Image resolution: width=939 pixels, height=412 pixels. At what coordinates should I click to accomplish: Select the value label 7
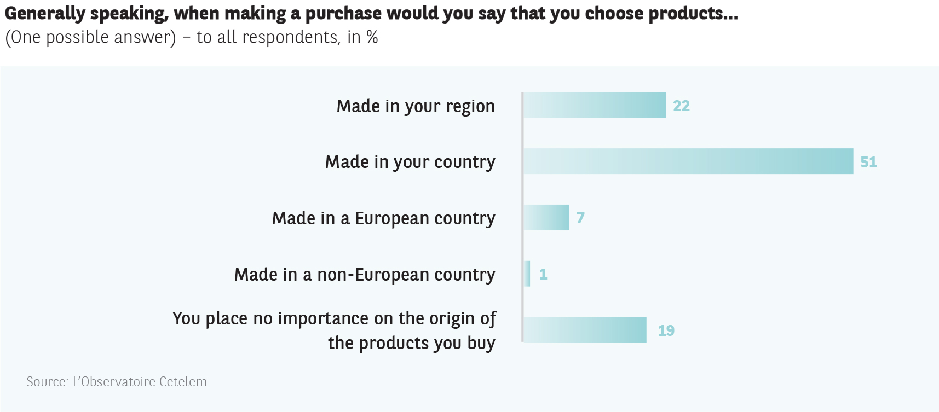(x=580, y=218)
